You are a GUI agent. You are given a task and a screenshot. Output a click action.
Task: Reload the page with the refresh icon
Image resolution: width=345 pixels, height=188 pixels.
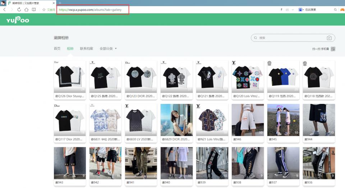[19, 10]
